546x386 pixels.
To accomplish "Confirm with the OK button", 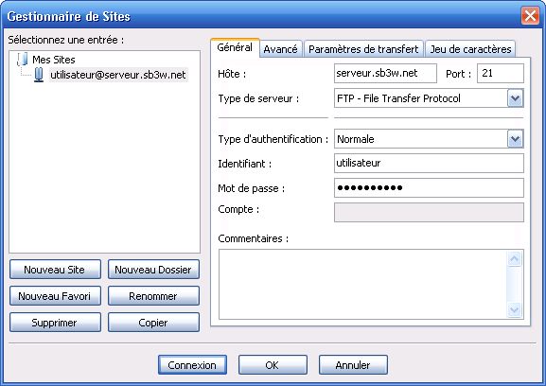I will click(x=273, y=365).
